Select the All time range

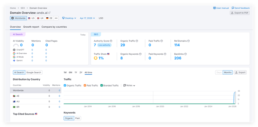(x=88, y=73)
